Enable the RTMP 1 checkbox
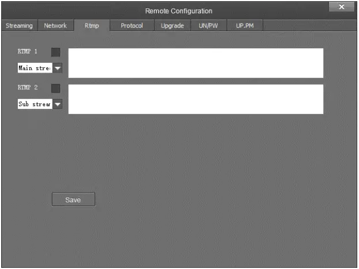Screen dimensions: 359x269 click(55, 52)
